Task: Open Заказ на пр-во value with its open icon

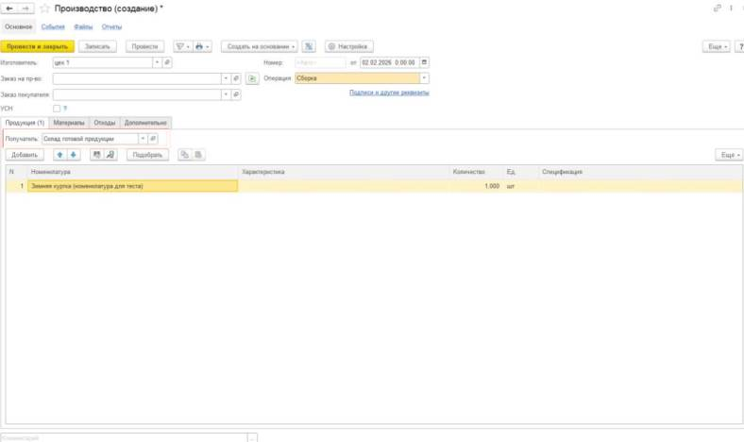Action: click(236, 78)
